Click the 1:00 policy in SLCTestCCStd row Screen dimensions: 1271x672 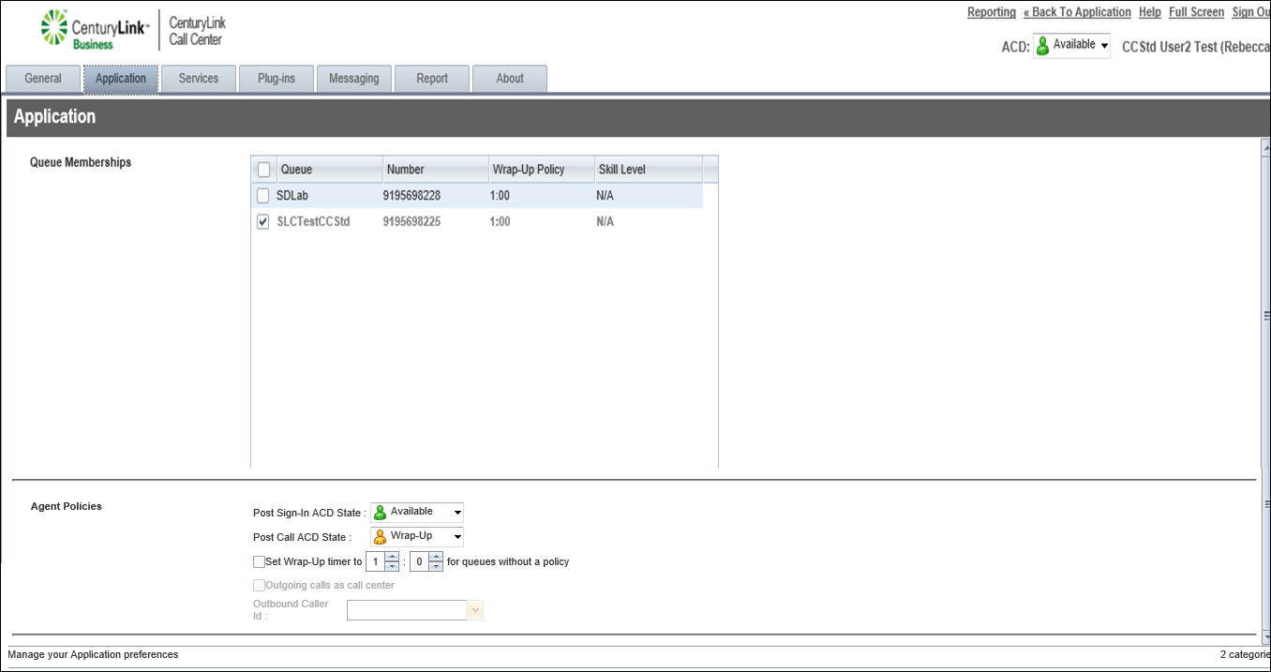click(x=500, y=222)
